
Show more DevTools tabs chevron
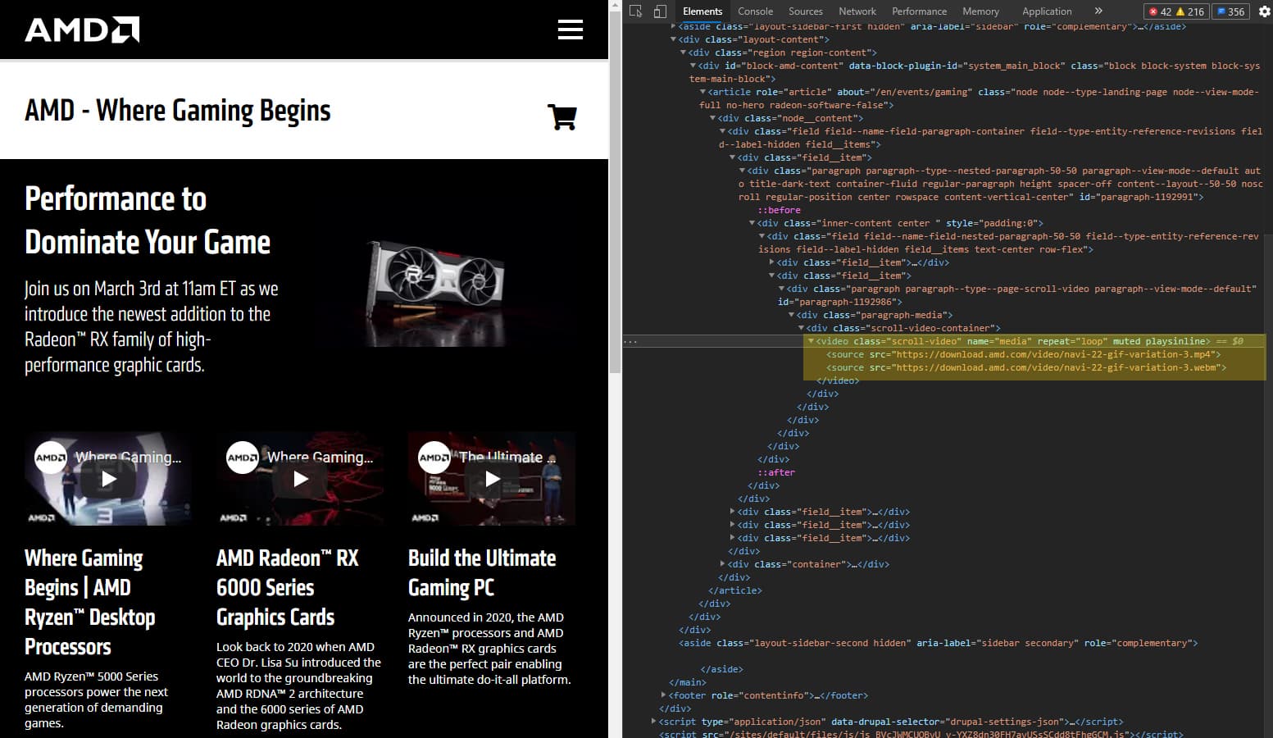[x=1098, y=11]
